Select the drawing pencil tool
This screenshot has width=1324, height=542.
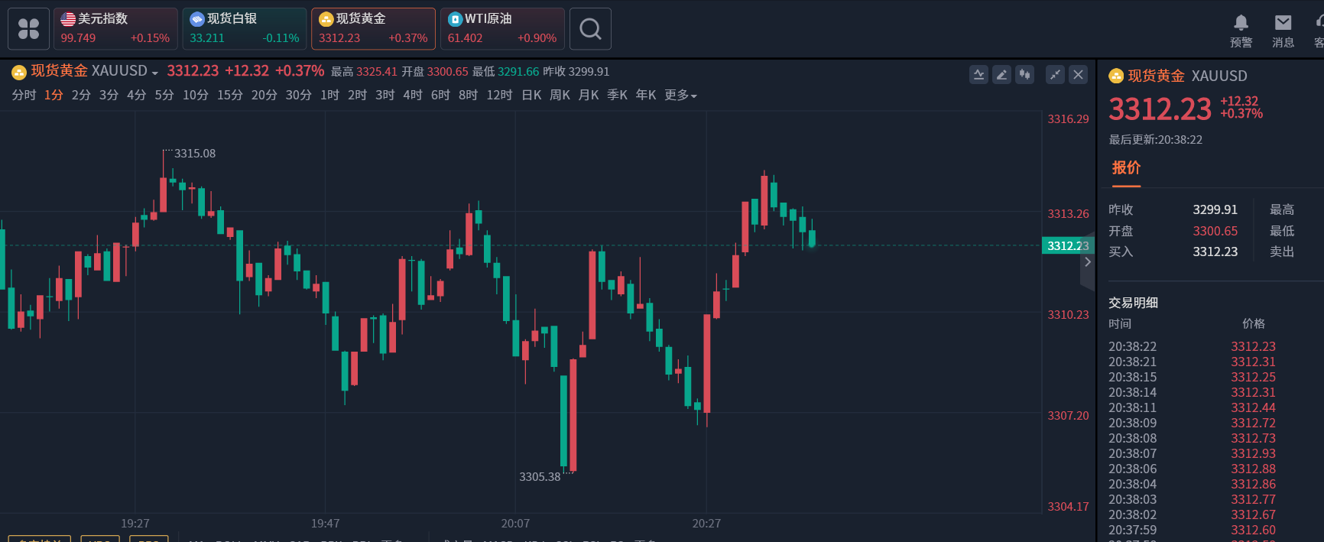click(1001, 74)
